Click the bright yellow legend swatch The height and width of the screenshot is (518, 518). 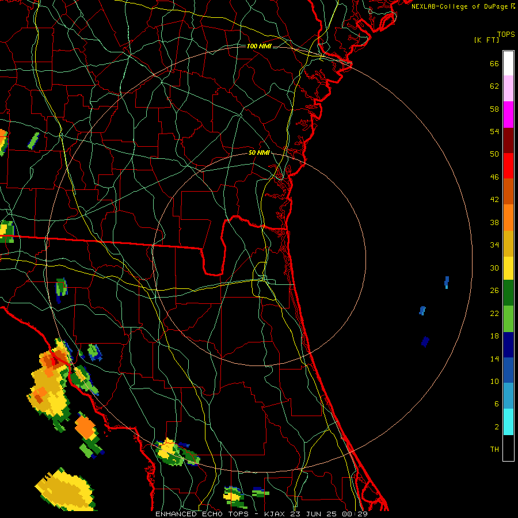tap(508, 268)
